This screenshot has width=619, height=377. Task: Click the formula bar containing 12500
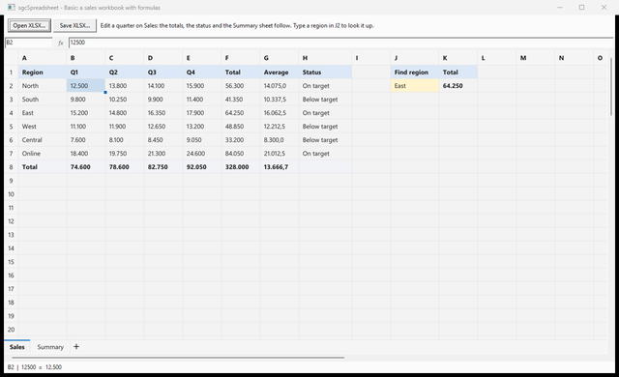340,43
